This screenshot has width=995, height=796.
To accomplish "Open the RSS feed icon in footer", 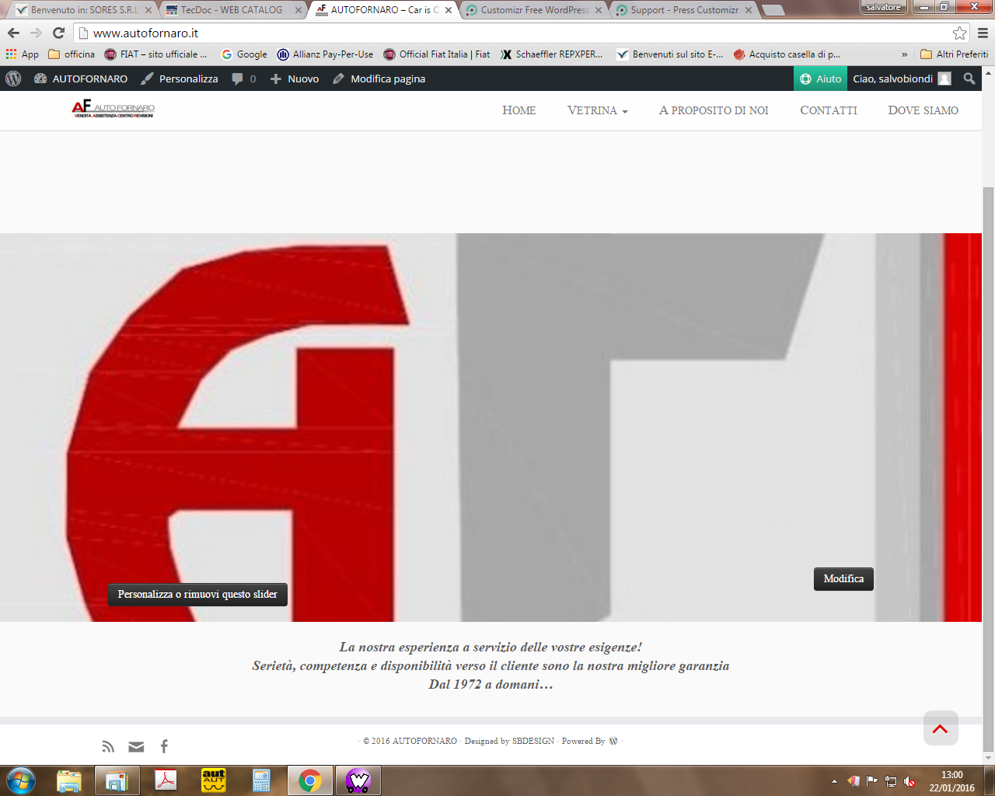I will coord(108,746).
